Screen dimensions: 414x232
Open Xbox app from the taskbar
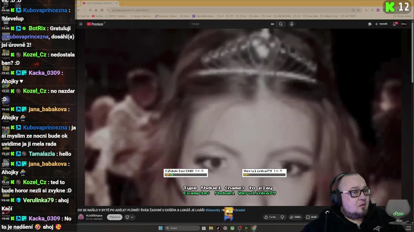pyautogui.click(x=232, y=228)
